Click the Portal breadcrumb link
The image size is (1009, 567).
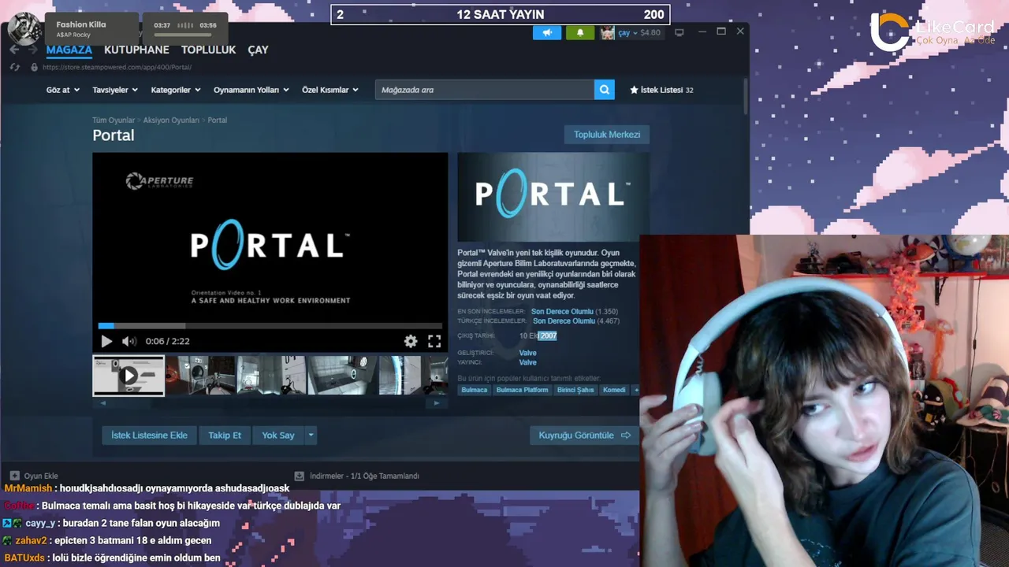click(x=217, y=120)
